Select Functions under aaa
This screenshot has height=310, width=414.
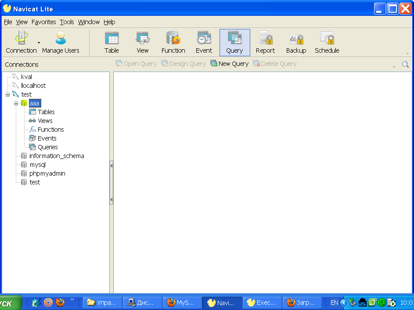pos(50,130)
